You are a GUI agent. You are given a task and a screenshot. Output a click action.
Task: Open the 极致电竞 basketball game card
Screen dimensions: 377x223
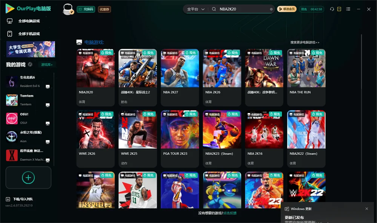[95, 190]
